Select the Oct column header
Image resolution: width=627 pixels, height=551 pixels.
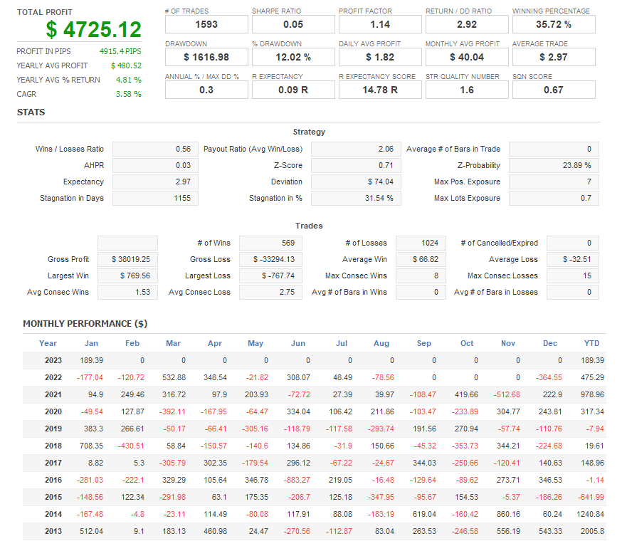click(x=467, y=343)
